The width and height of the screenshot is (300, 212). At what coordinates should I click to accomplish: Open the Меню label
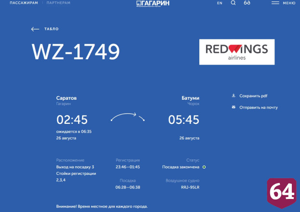pos(289,3)
